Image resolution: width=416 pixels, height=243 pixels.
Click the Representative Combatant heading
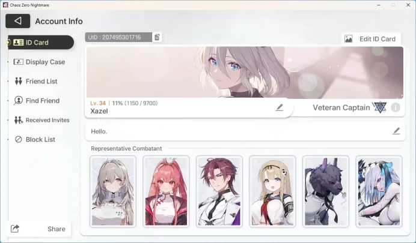point(126,149)
